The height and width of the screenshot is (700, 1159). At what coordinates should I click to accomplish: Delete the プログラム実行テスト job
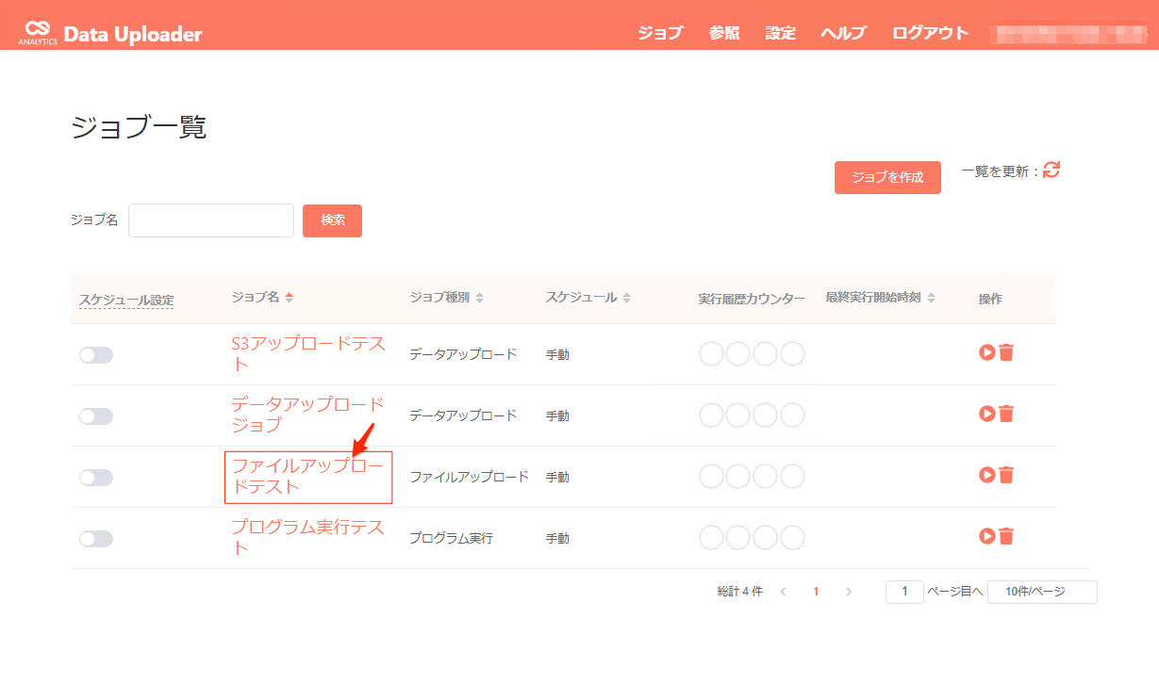1006,536
